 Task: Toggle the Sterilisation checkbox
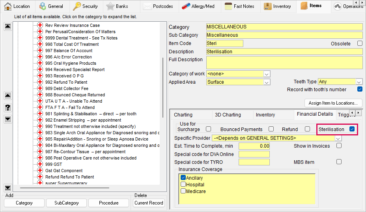352,129
